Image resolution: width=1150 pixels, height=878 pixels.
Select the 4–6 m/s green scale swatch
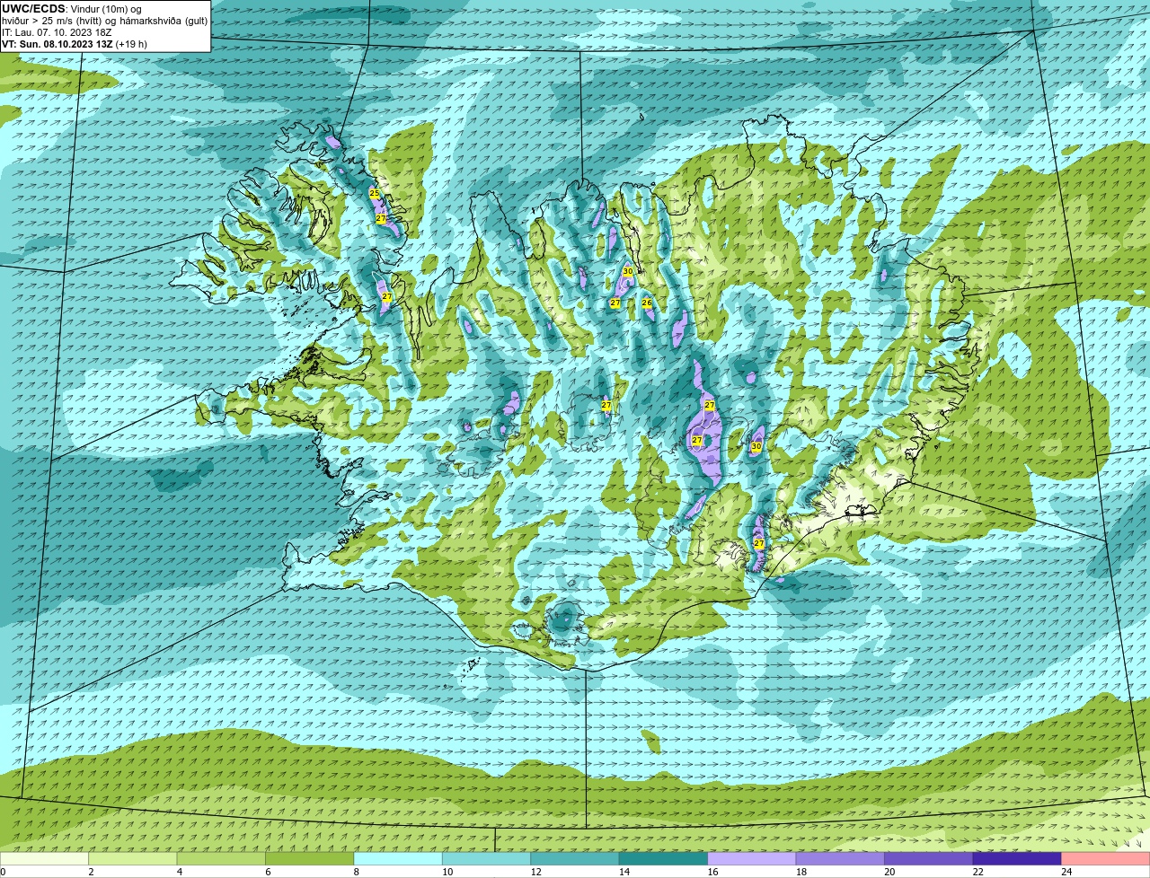coord(222,858)
